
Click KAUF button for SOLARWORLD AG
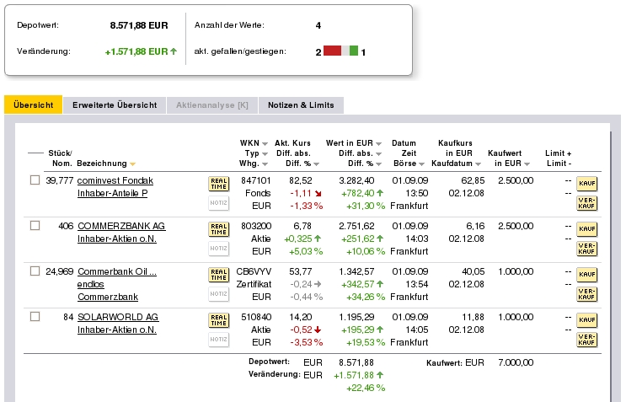pos(587,320)
